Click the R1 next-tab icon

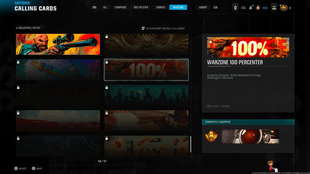point(215,7)
